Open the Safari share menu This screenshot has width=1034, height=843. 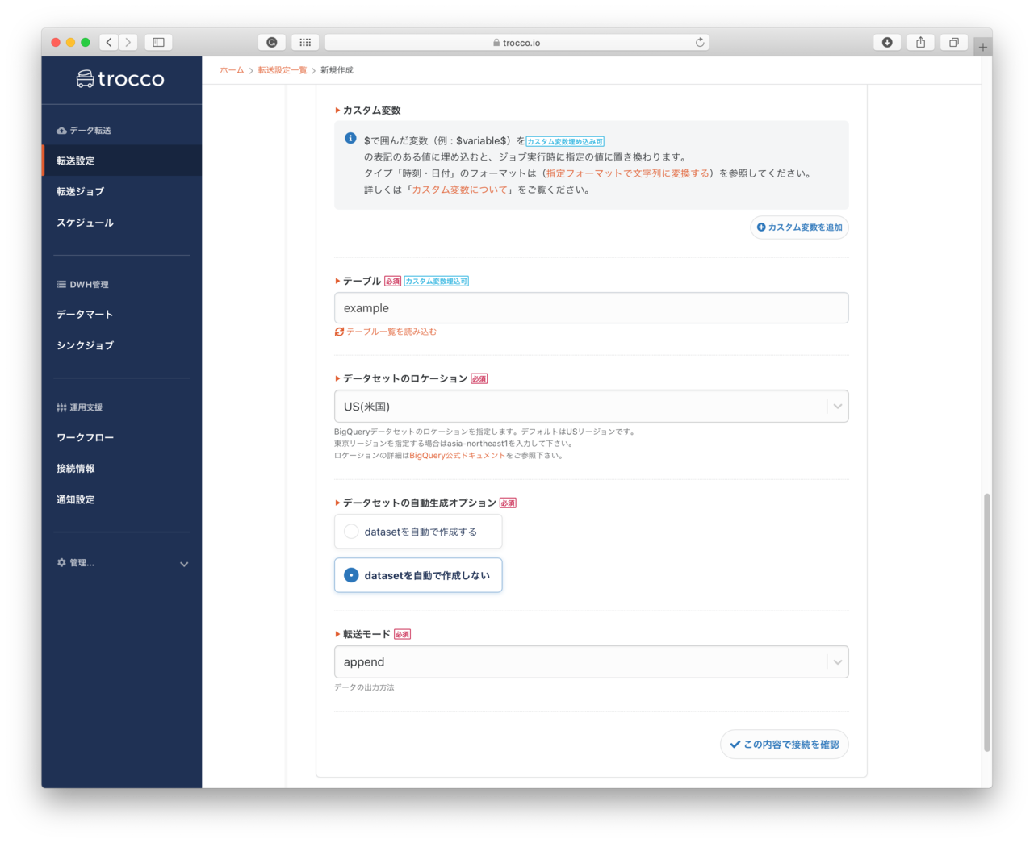[x=920, y=42]
